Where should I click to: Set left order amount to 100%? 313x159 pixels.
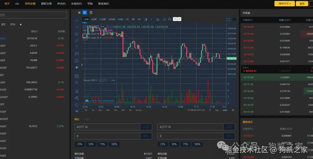tap(114, 144)
